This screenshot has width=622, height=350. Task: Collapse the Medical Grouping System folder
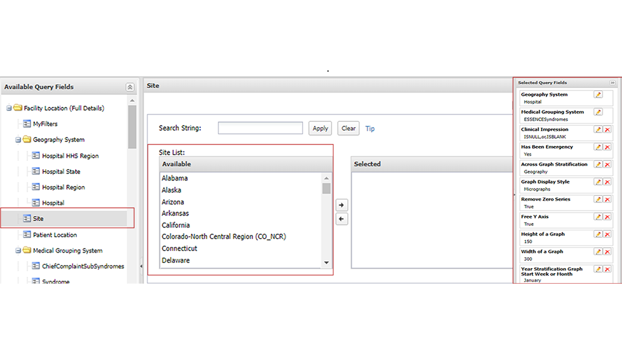(18, 251)
